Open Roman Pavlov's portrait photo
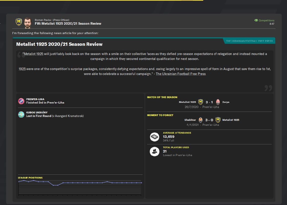287x205 pixels. tap(28, 23)
